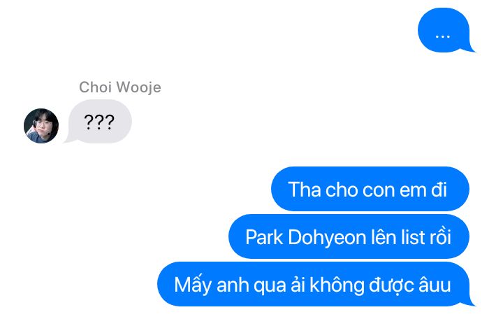
Task: Open Choi Wooje's profile picture
Action: click(41, 126)
